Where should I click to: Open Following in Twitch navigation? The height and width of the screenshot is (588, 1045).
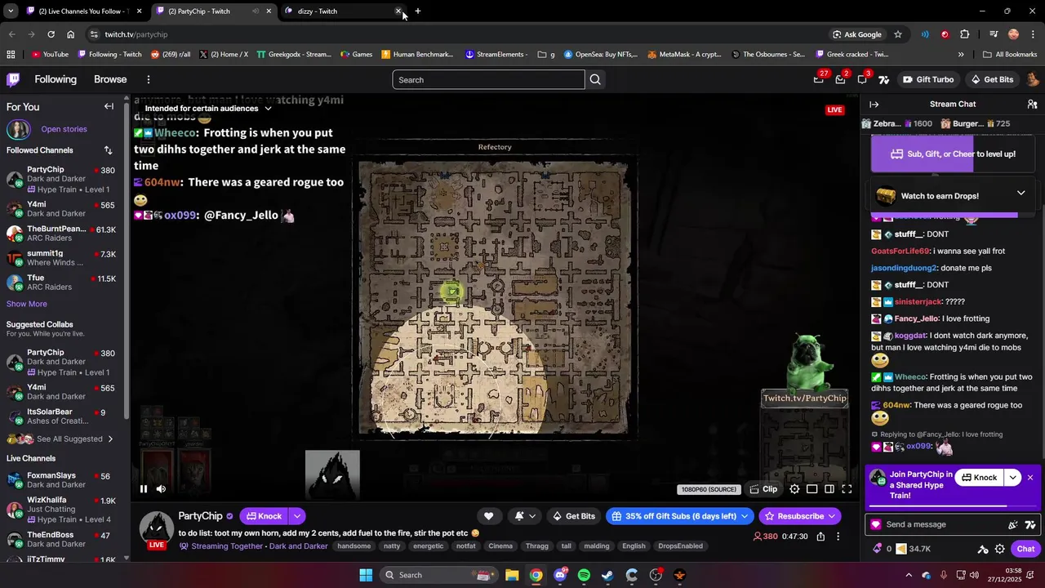56,79
